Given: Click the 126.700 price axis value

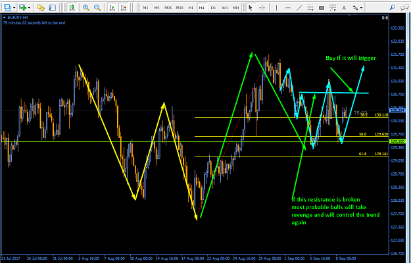Looking at the screenshot, I should pyautogui.click(x=397, y=254).
